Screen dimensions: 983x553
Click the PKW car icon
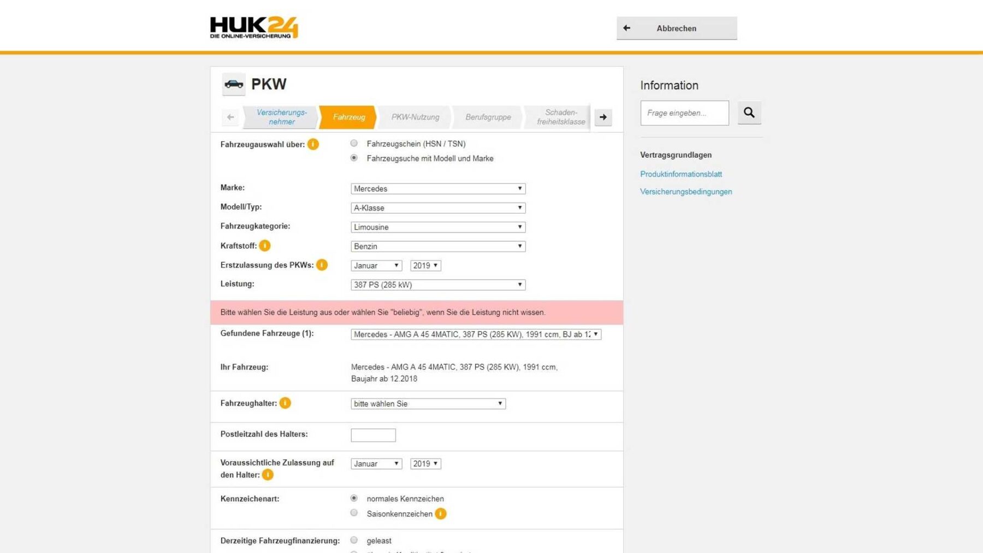pos(234,84)
